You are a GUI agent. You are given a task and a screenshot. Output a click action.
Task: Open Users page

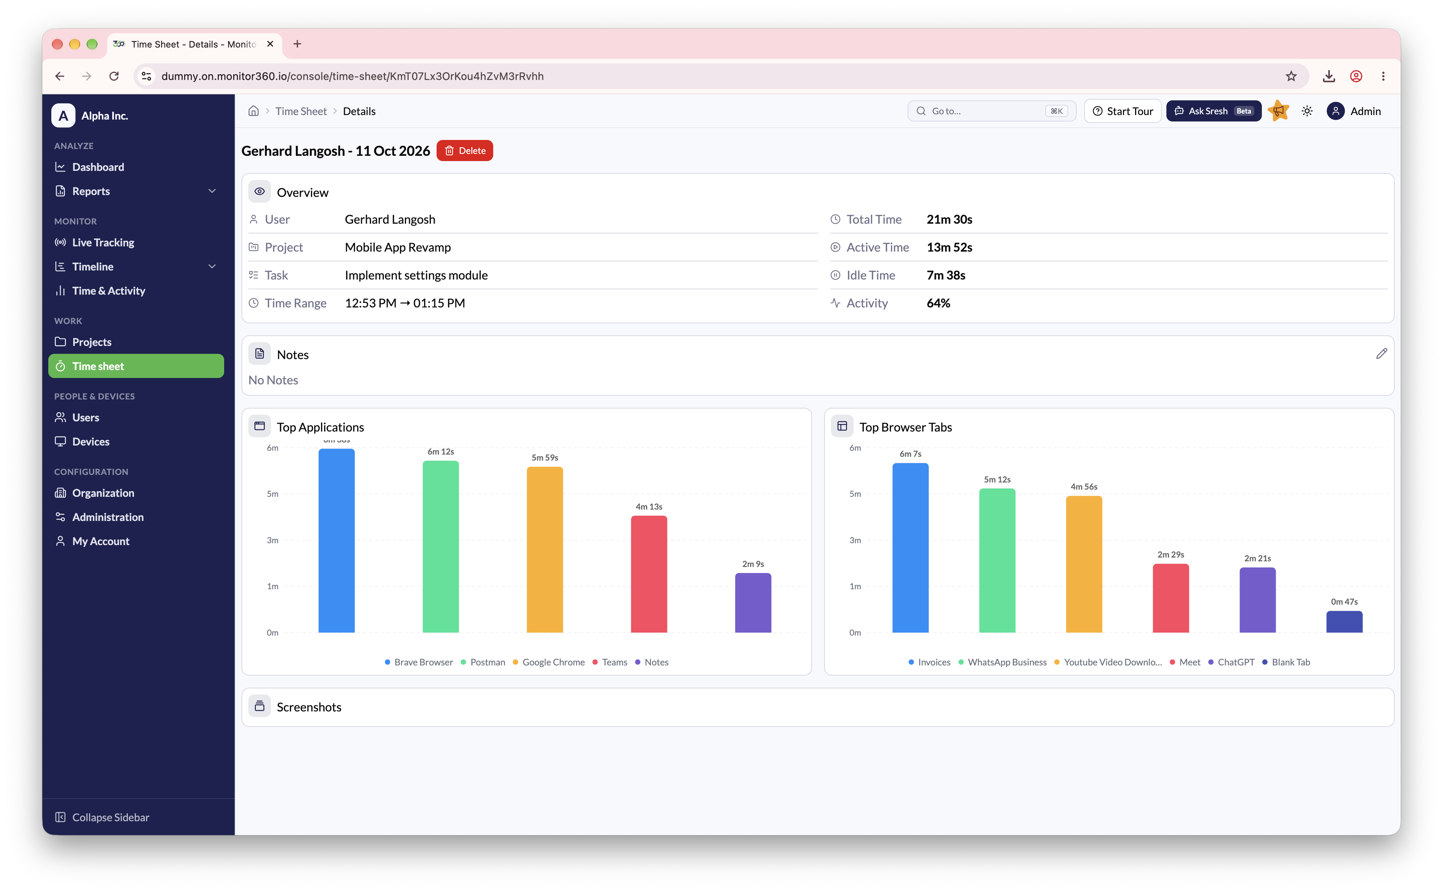point(136,417)
